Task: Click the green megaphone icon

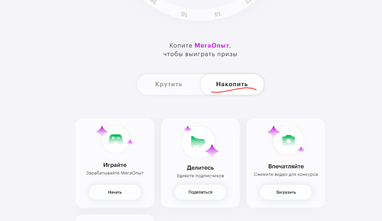Action: tap(198, 142)
